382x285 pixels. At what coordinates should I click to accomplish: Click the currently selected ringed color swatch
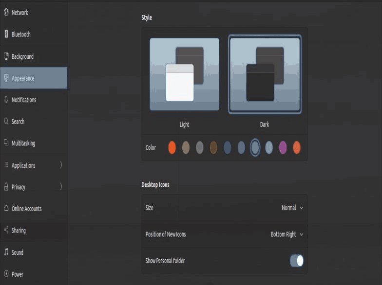click(255, 148)
